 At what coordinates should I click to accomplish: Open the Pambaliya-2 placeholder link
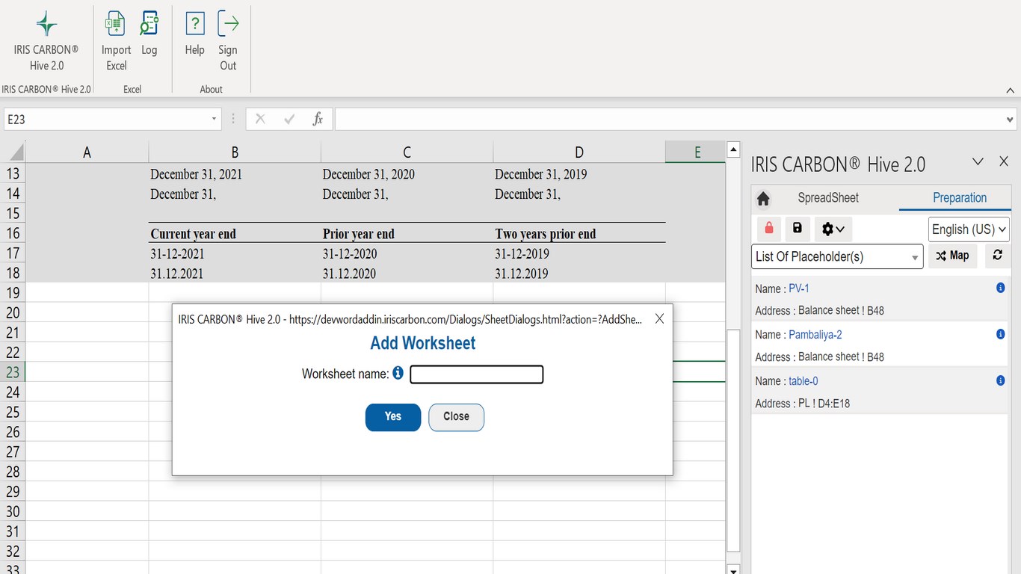(815, 335)
